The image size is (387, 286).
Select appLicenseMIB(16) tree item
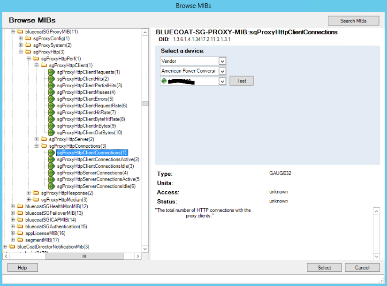point(45,233)
